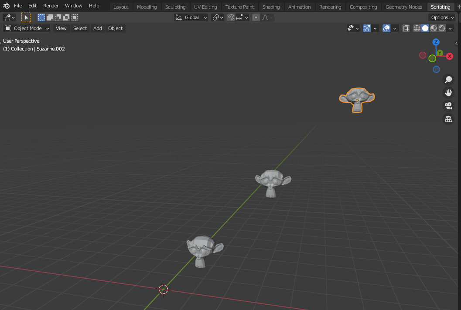This screenshot has width=461, height=310.
Task: Toggle viewport overlays
Action: tap(386, 28)
